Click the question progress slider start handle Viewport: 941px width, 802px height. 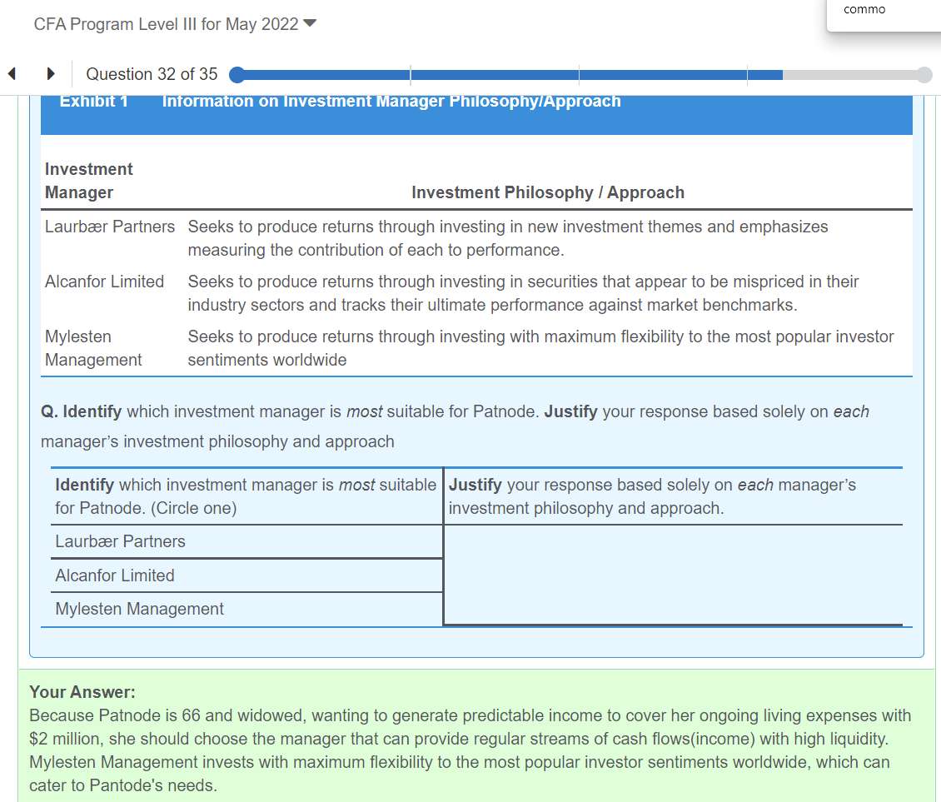click(x=237, y=74)
